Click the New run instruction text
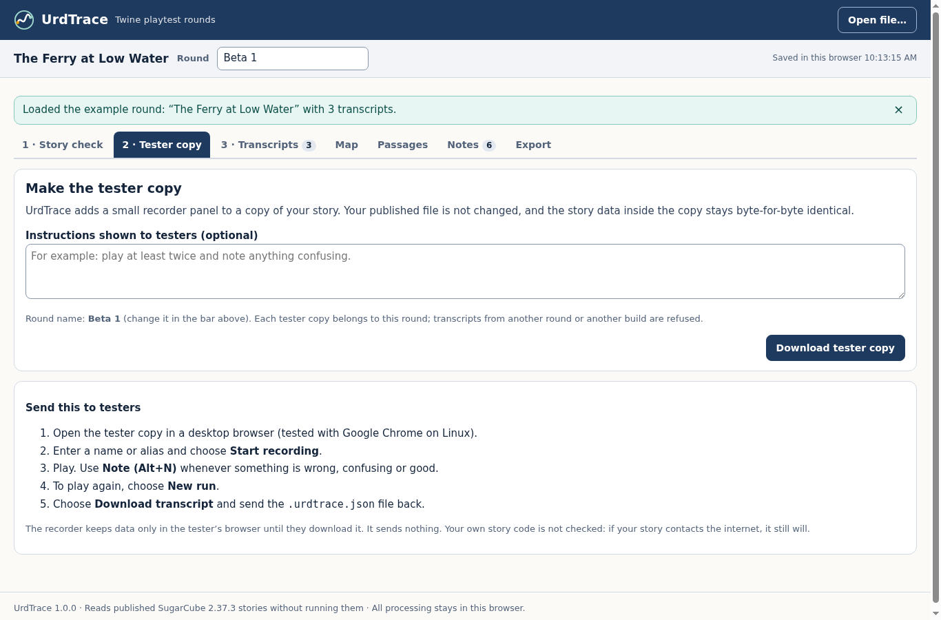 [x=192, y=486]
